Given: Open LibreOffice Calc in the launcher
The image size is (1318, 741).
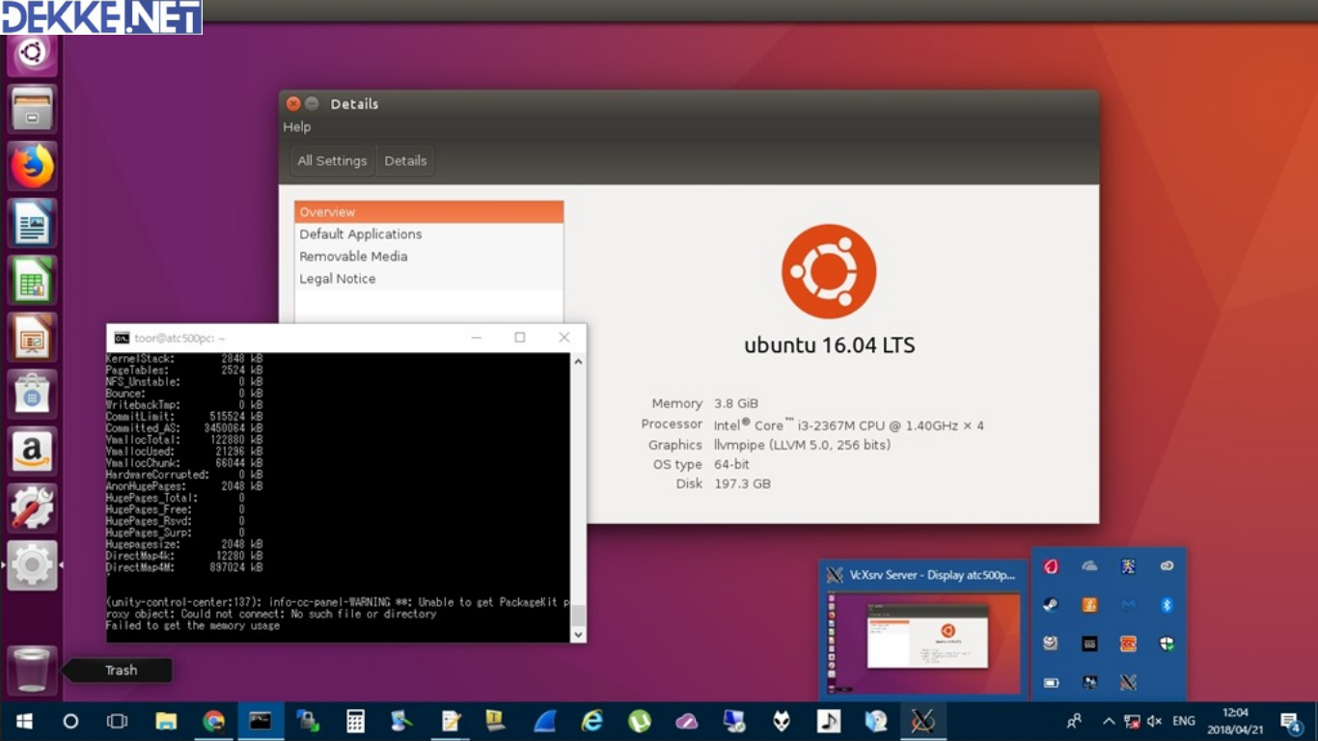Looking at the screenshot, I should tap(33, 280).
